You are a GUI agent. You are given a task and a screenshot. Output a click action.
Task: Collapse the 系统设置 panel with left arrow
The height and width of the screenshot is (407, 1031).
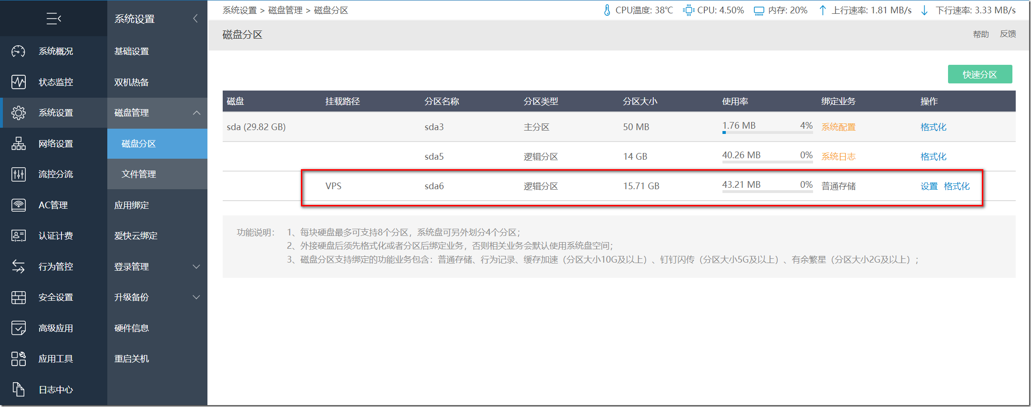point(196,19)
